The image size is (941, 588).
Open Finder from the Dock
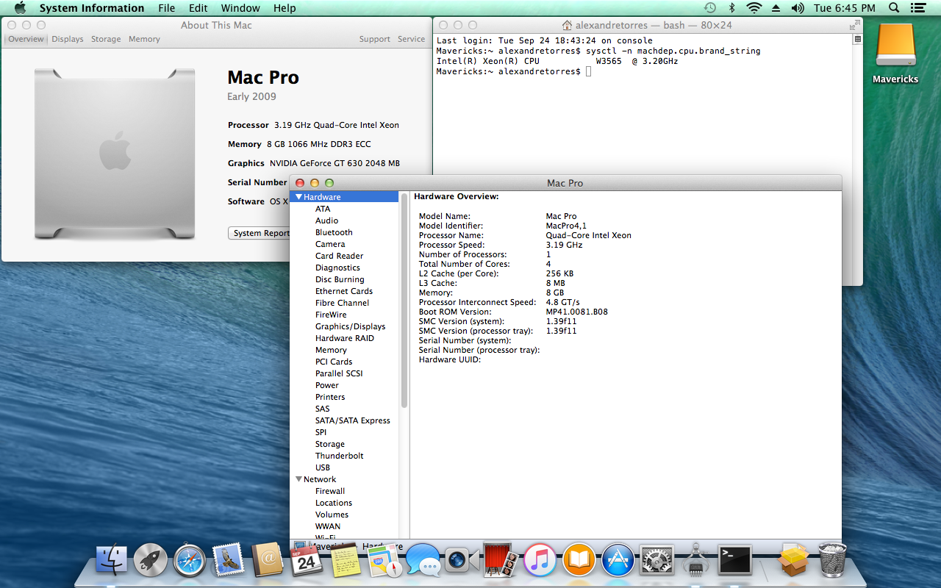pyautogui.click(x=112, y=561)
